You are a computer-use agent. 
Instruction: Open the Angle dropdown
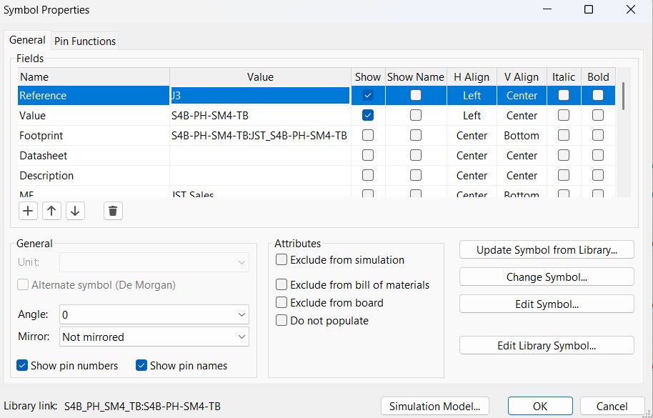pos(243,315)
